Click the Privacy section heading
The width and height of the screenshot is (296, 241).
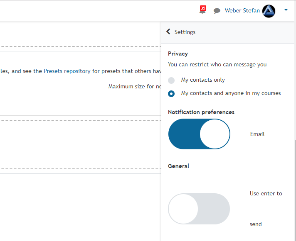tap(178, 54)
